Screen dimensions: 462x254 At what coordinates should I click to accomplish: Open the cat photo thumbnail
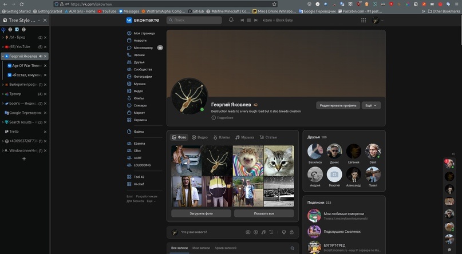click(x=278, y=160)
